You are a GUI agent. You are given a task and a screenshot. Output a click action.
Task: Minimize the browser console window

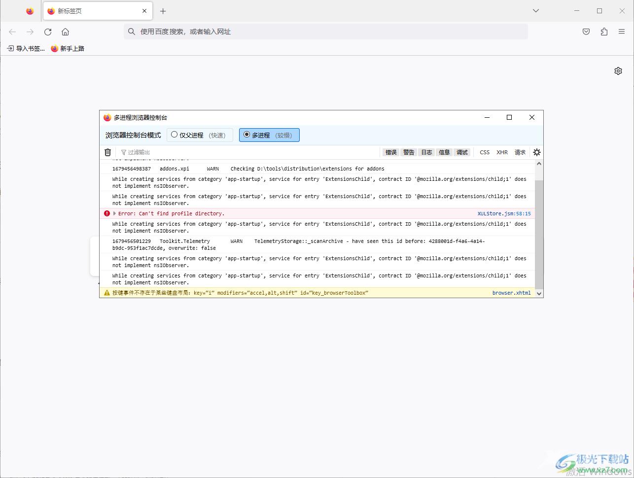[x=487, y=117]
